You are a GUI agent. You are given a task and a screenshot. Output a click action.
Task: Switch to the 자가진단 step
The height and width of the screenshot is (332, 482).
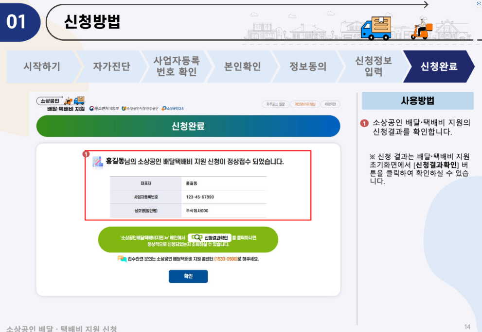(x=111, y=66)
